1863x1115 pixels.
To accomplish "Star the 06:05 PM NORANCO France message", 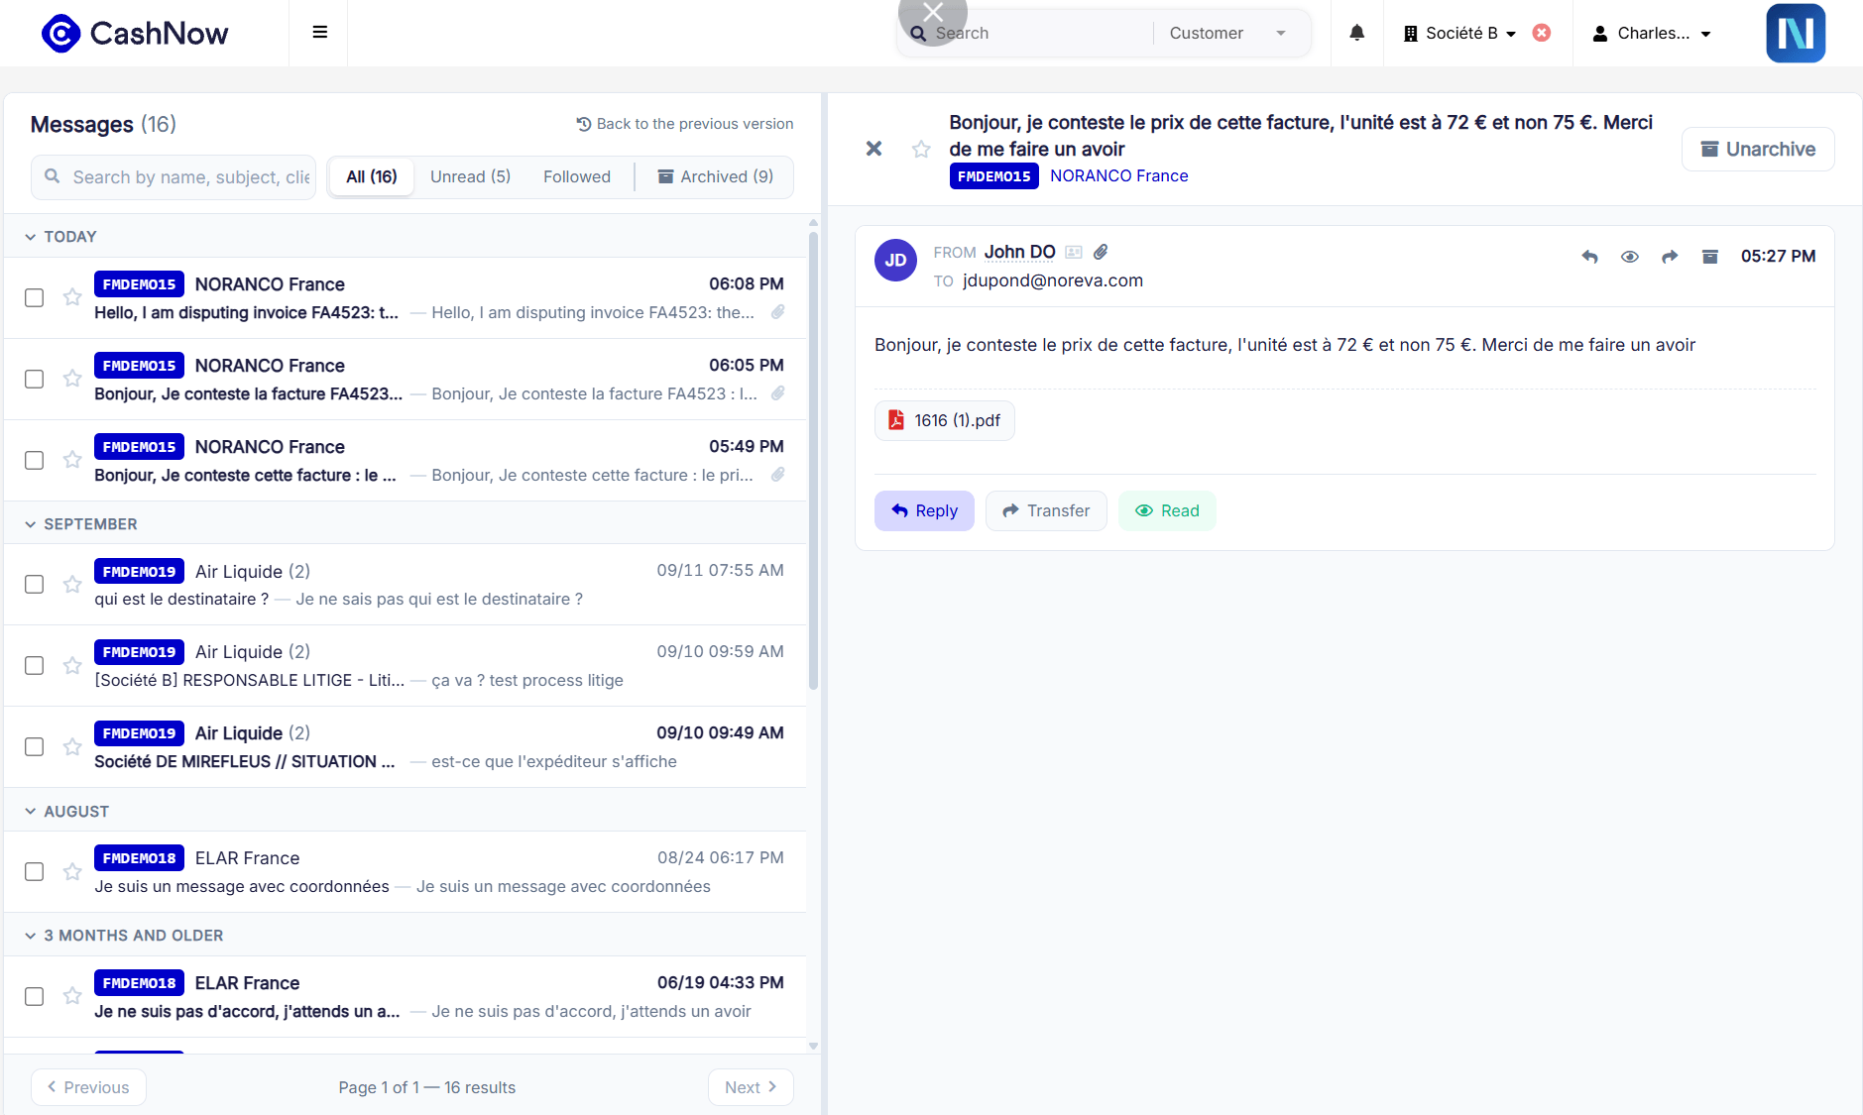I will 72,378.
